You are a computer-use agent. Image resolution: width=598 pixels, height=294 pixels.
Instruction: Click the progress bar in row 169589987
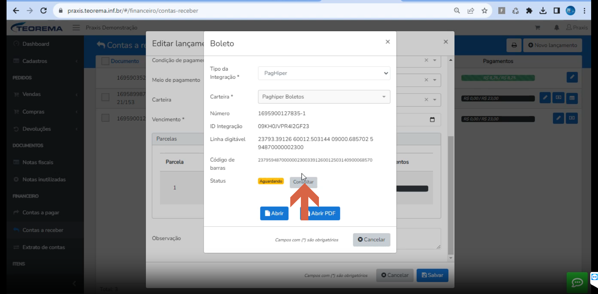(498, 98)
